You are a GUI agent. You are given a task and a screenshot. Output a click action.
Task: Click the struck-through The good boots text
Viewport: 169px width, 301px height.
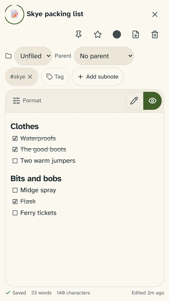coord(43,149)
